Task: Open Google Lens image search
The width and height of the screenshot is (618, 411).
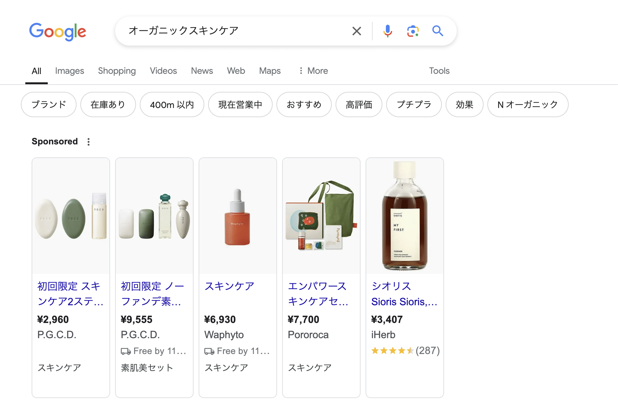Action: (x=413, y=31)
